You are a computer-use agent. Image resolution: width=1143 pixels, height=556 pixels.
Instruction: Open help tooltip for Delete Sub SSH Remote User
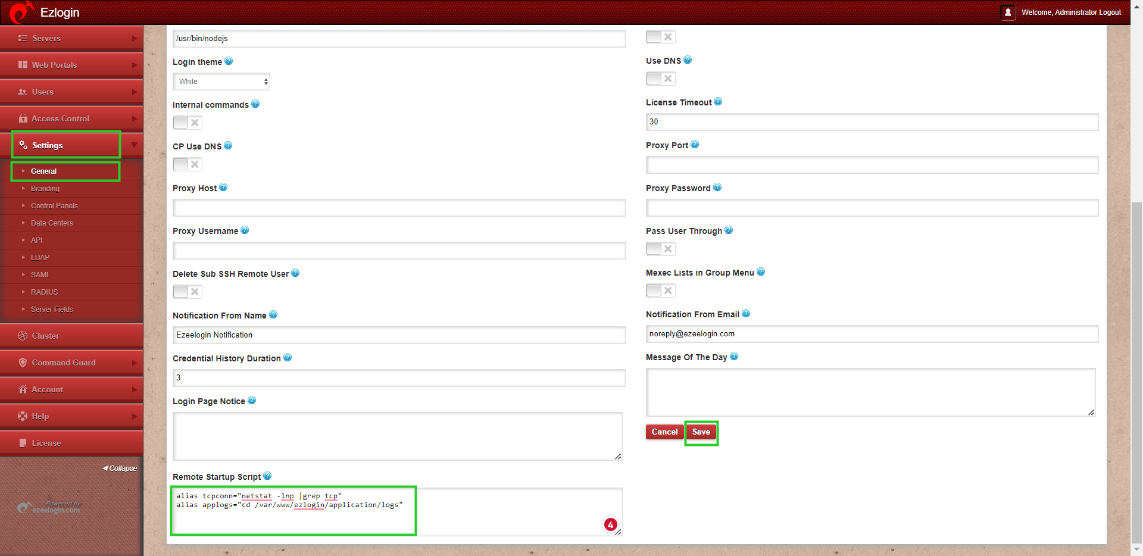point(295,273)
